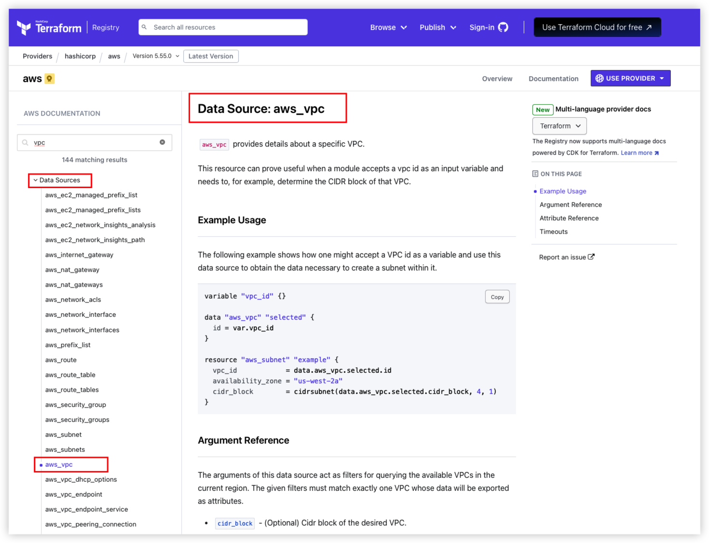Viewport: 709px width, 543px height.
Task: Open the Terraform language dropdown
Action: coord(559,126)
